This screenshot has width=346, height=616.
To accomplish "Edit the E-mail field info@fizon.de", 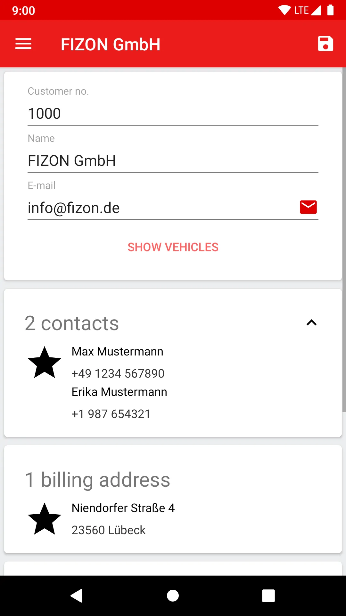I will pos(160,208).
